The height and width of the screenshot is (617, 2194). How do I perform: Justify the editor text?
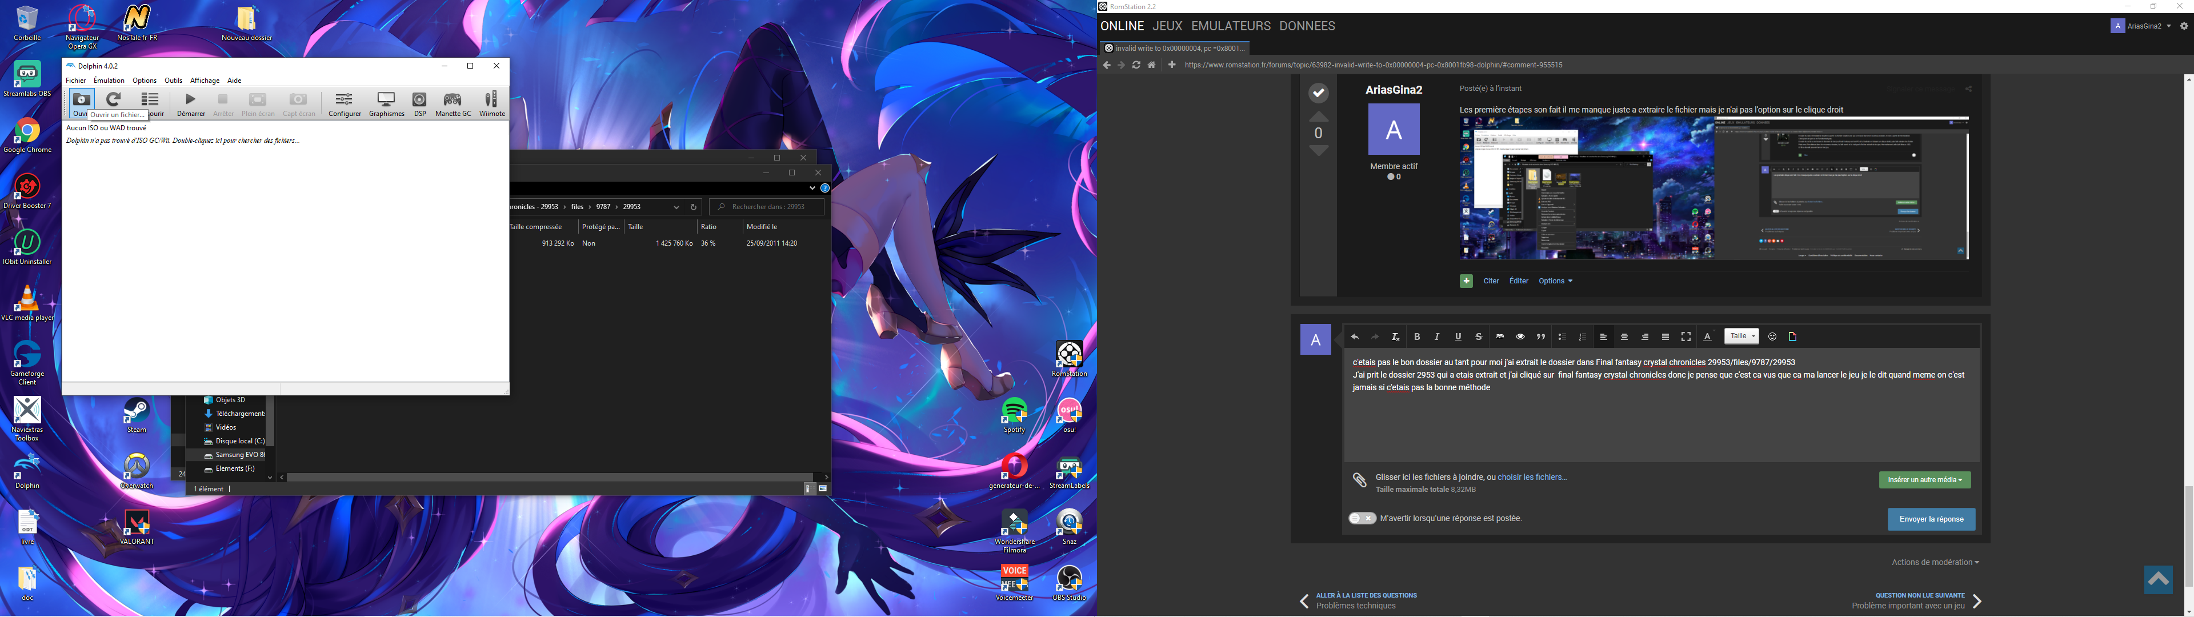[1665, 336]
